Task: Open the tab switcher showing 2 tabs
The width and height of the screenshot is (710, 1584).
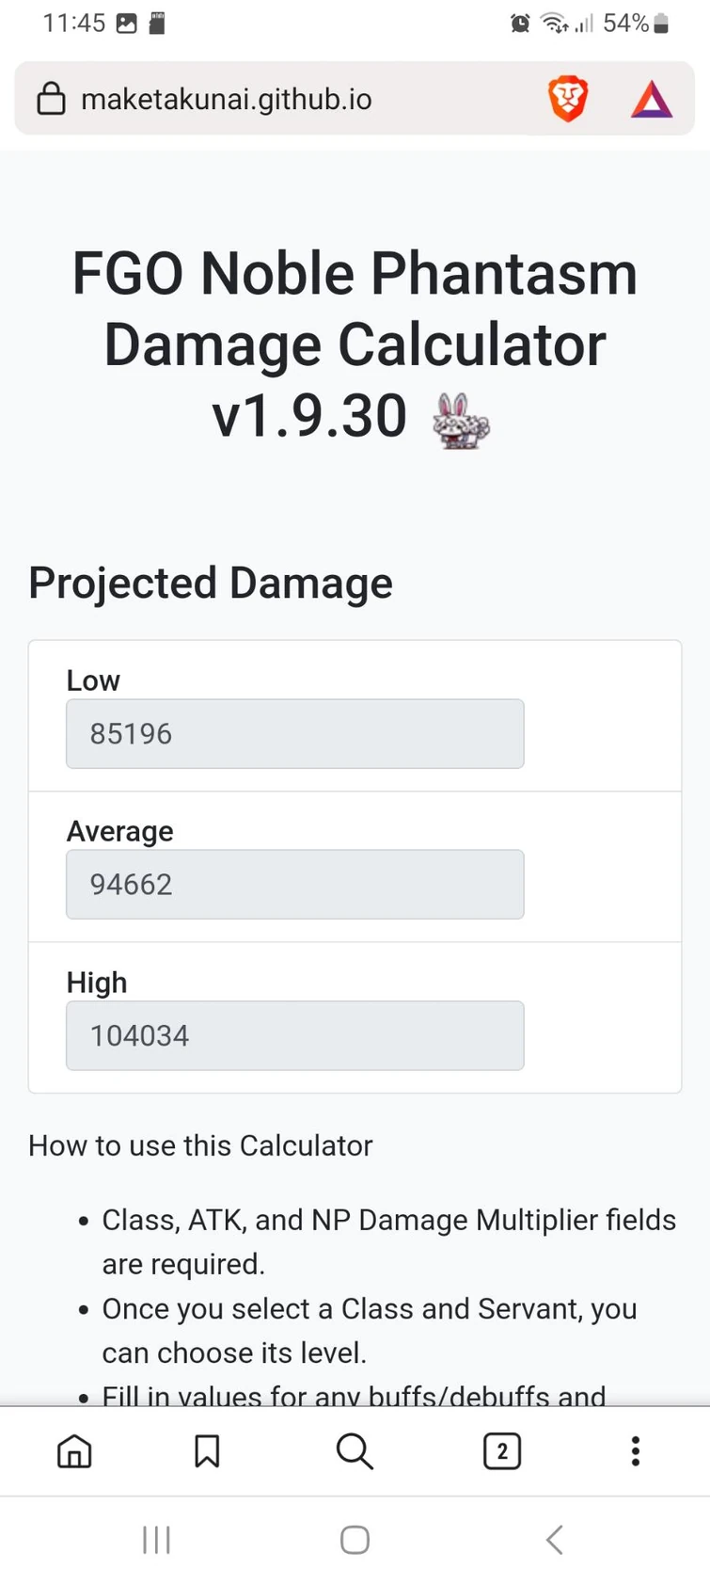Action: tap(501, 1451)
